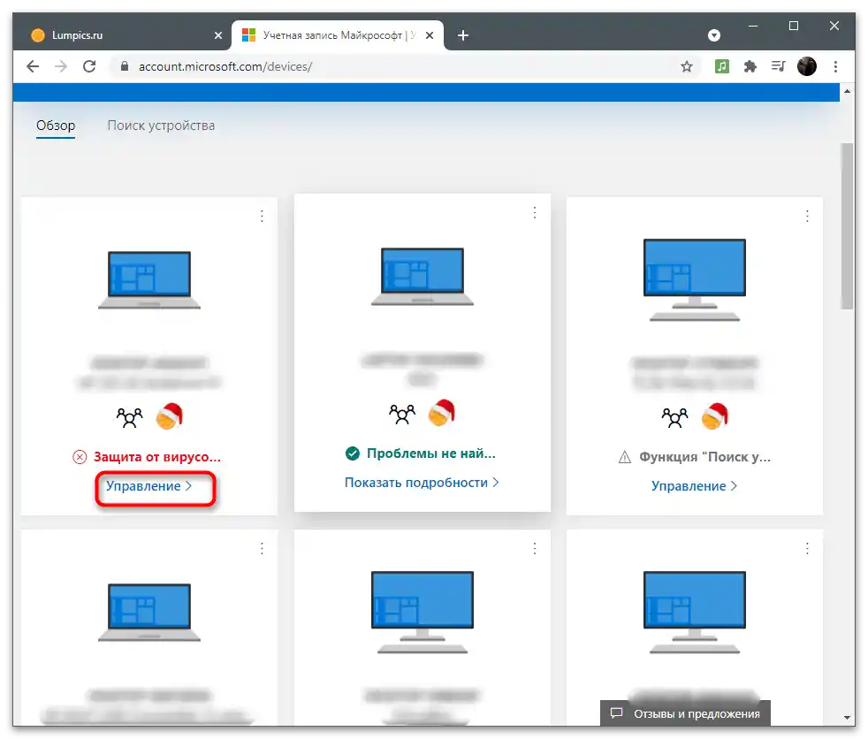Open options menu on the Find device card

[807, 216]
